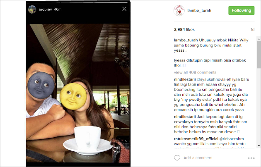Click the 3,984 likes count
The image size is (261, 167).
(184, 29)
